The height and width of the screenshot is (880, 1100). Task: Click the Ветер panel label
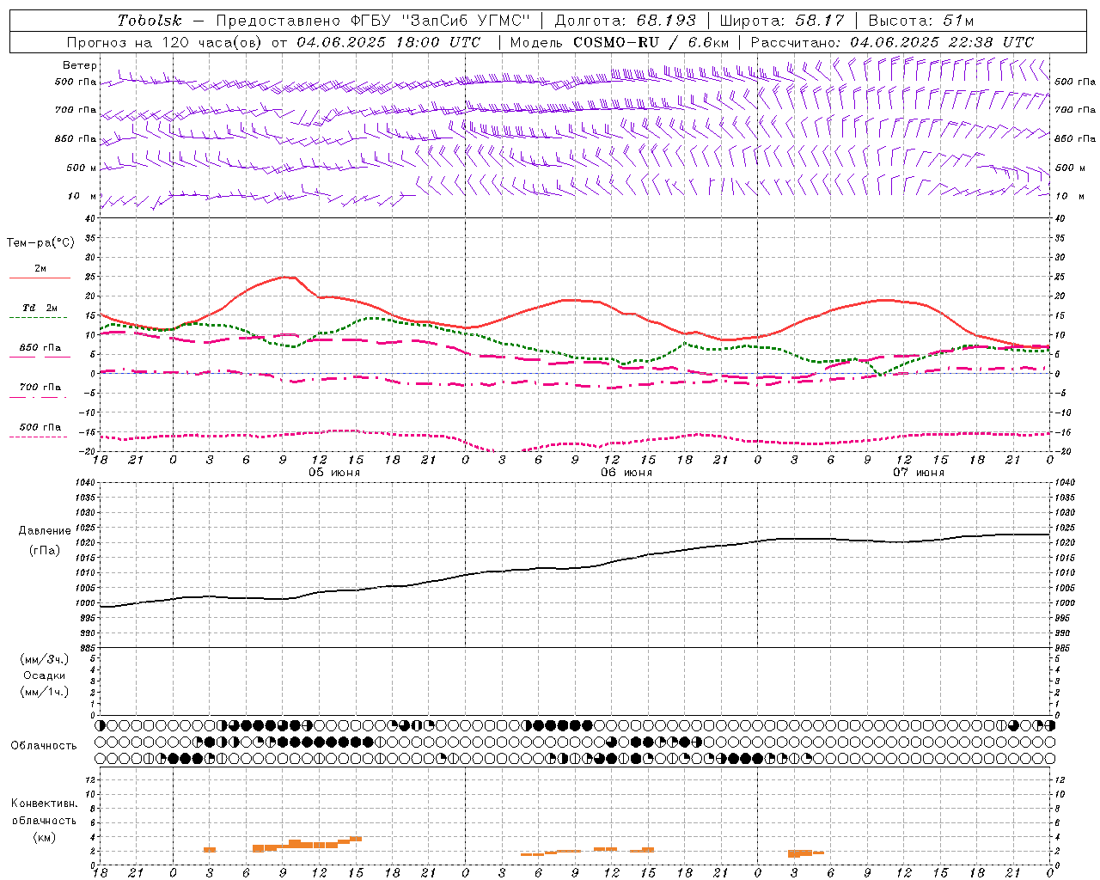[x=80, y=65]
